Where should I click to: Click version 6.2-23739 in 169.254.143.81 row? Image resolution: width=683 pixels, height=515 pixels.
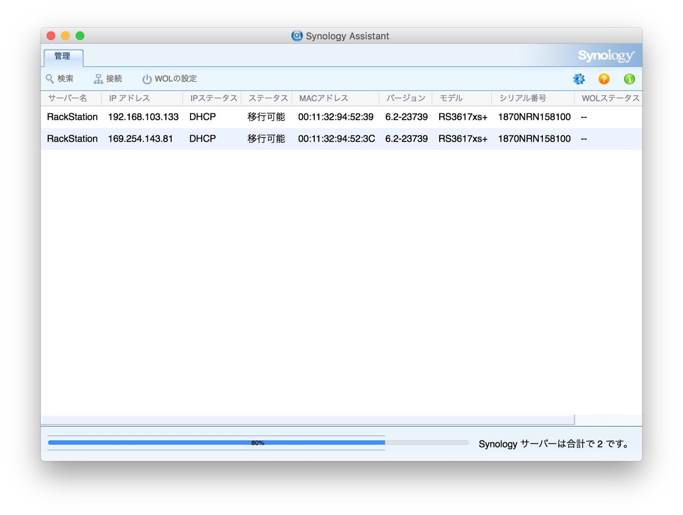[x=407, y=139]
